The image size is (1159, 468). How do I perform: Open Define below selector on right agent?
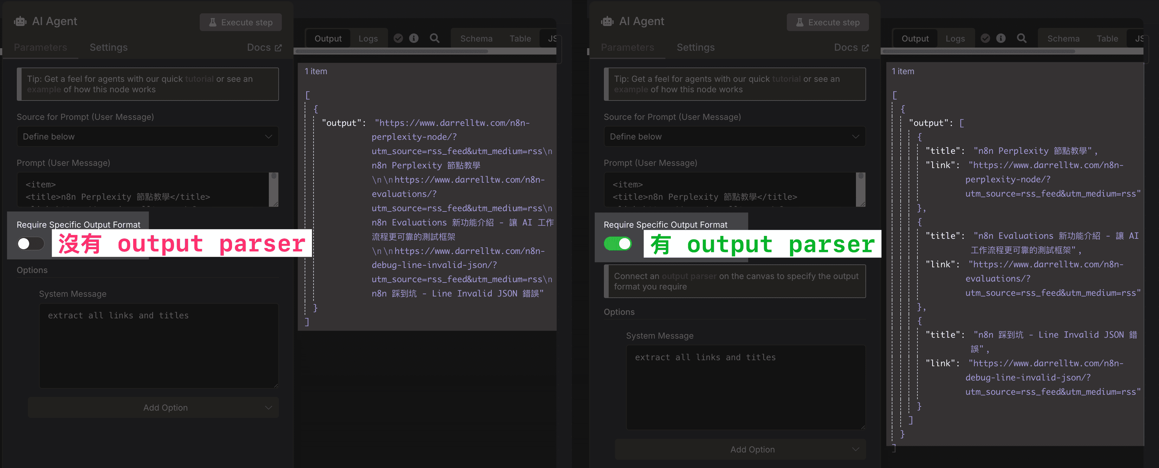click(x=734, y=136)
